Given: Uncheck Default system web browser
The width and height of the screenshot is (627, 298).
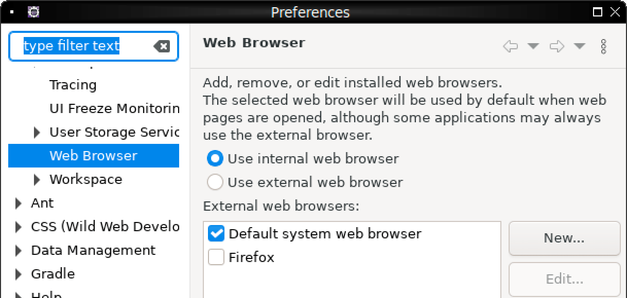Looking at the screenshot, I should [215, 233].
